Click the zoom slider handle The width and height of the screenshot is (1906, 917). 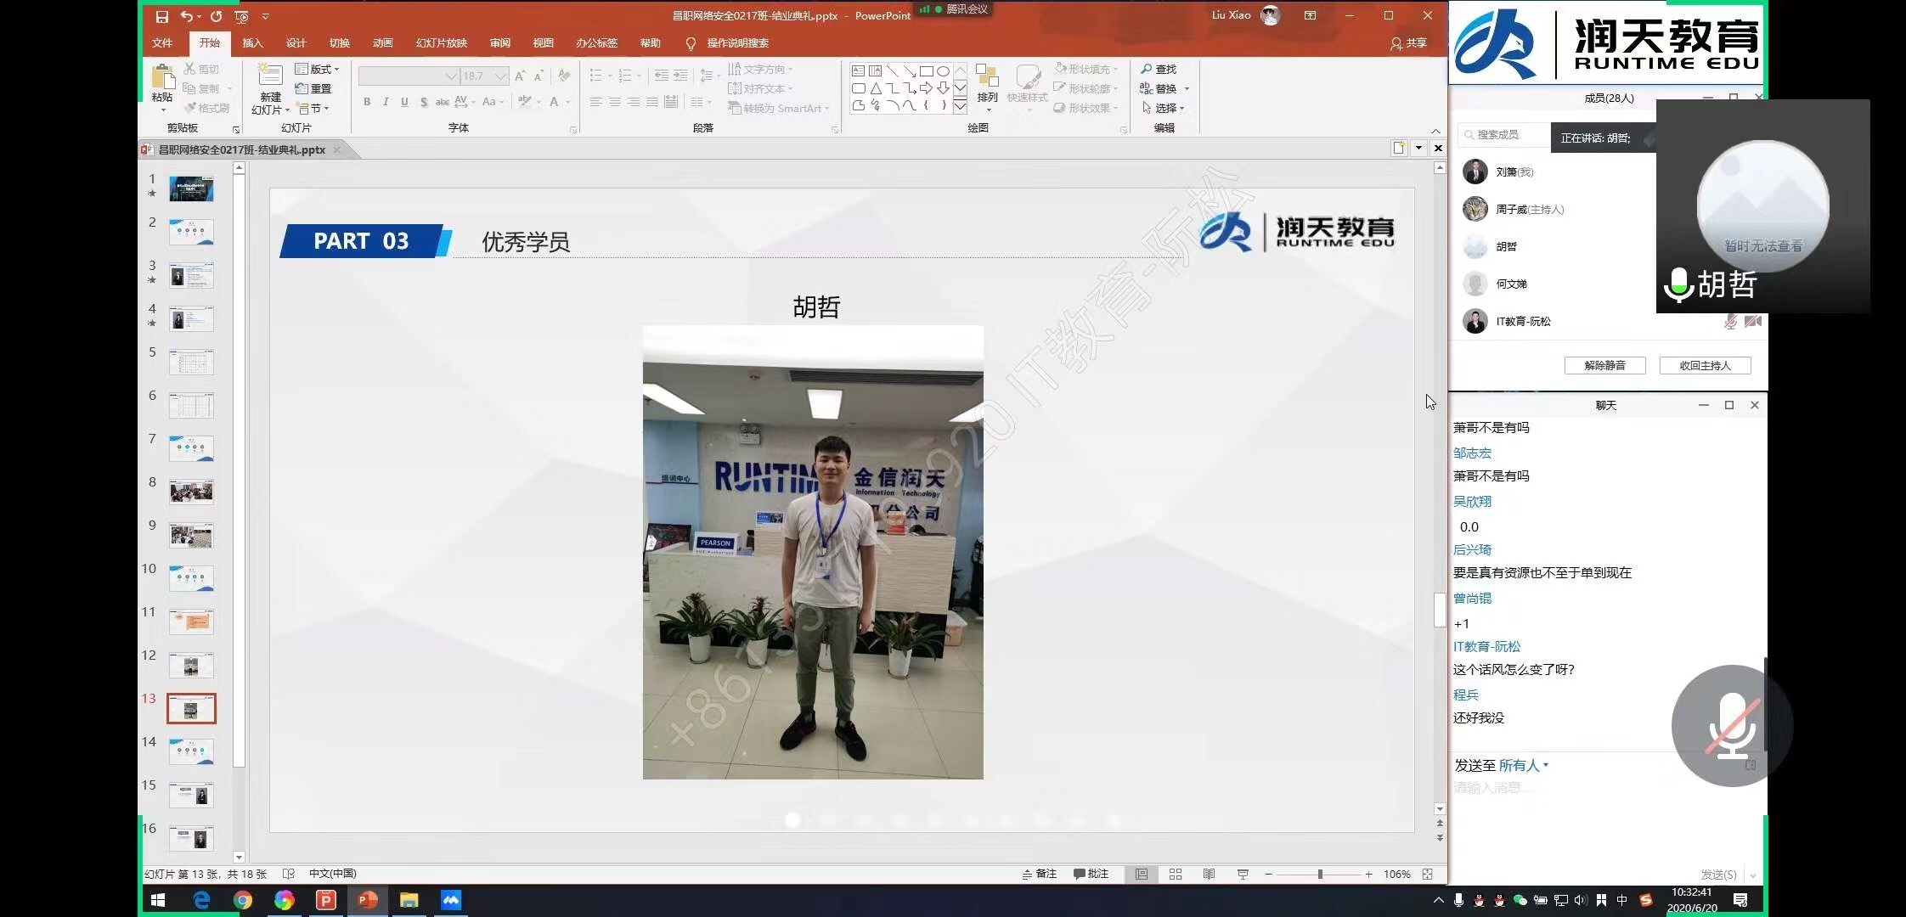click(1320, 874)
